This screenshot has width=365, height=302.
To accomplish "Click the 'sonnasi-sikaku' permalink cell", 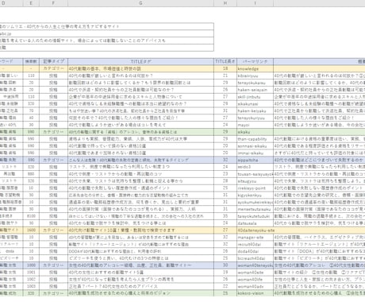I will [x=255, y=146].
